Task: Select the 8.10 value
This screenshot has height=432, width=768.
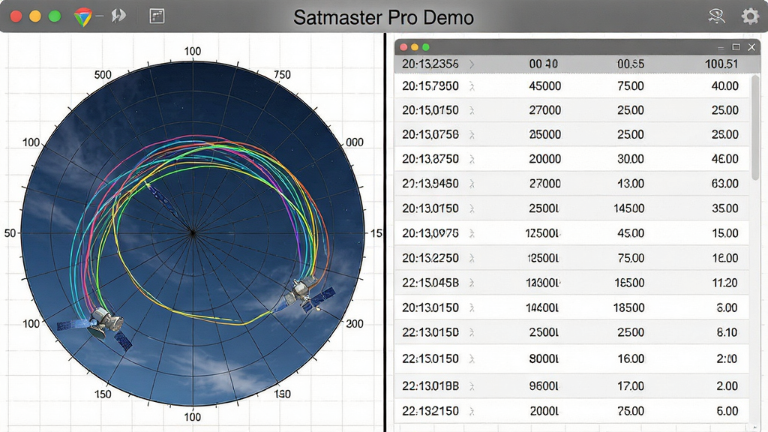Action: pos(727,332)
